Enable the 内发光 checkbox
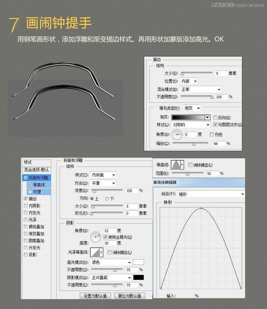This screenshot has height=309, width=267. tap(25, 212)
